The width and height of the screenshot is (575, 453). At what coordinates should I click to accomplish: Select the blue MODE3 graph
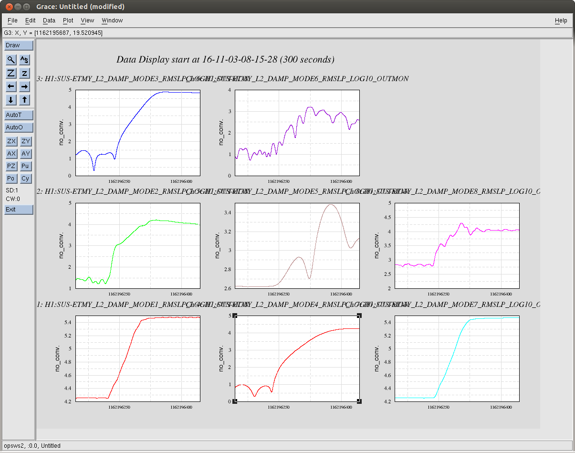click(138, 133)
